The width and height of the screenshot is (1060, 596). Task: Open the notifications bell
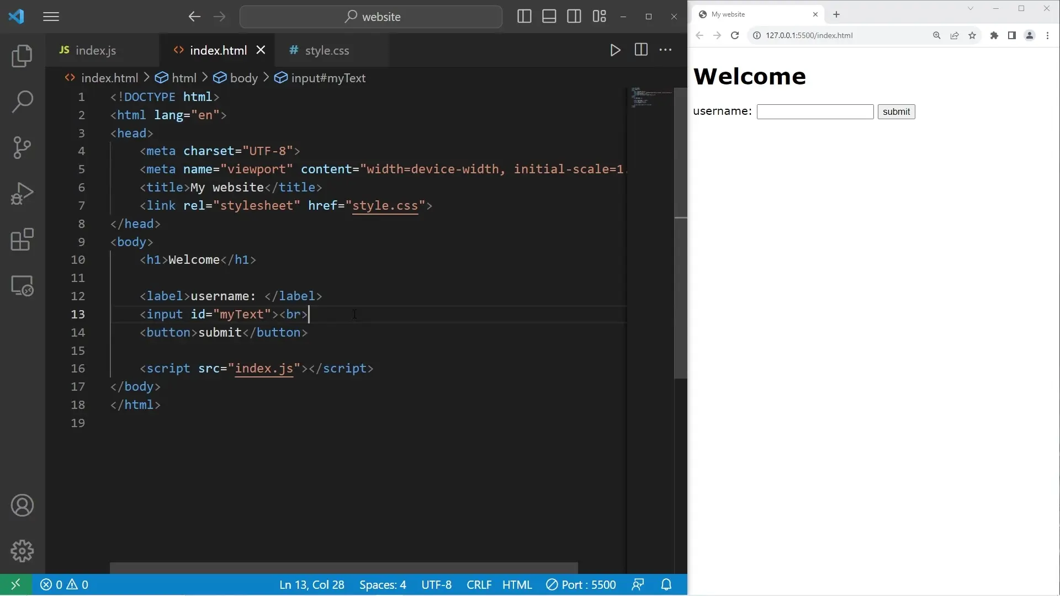pos(666,584)
